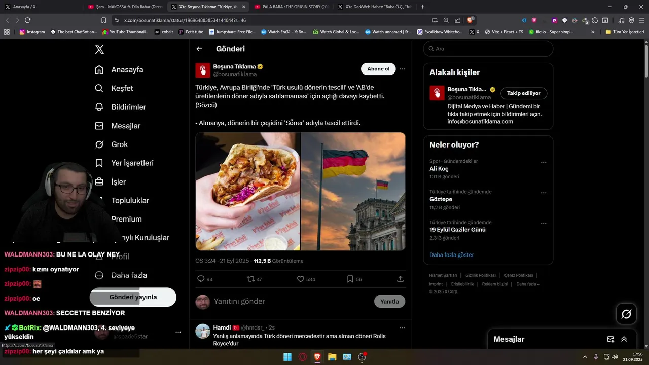This screenshot has width=649, height=365.
Task: Expand hidden bookmarks chevron
Action: coord(593,32)
